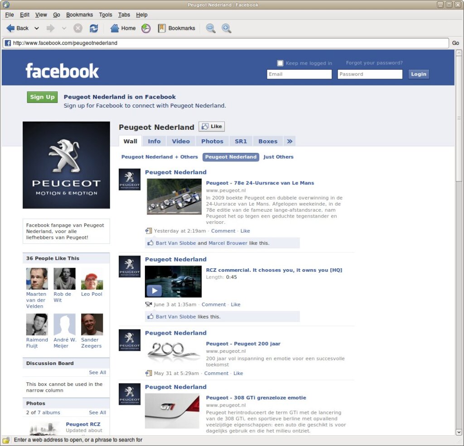Select Peugeot Nederland + Others filter
The image size is (464, 446).
(x=159, y=157)
